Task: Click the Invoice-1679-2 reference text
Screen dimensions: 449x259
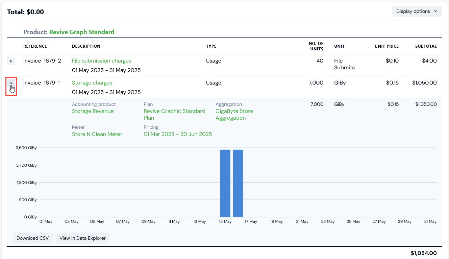Action: click(x=42, y=61)
